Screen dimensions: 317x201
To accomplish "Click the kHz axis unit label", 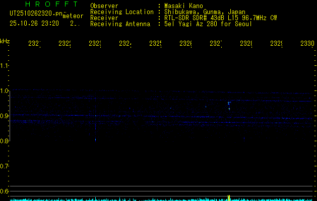I will [5, 41].
